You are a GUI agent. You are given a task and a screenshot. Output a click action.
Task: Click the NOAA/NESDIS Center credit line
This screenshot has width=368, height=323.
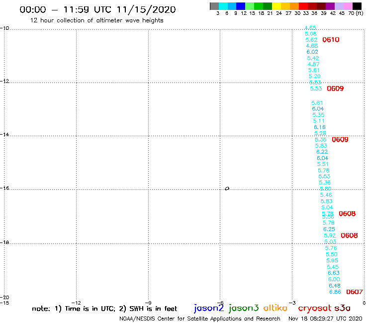pyautogui.click(x=200, y=319)
